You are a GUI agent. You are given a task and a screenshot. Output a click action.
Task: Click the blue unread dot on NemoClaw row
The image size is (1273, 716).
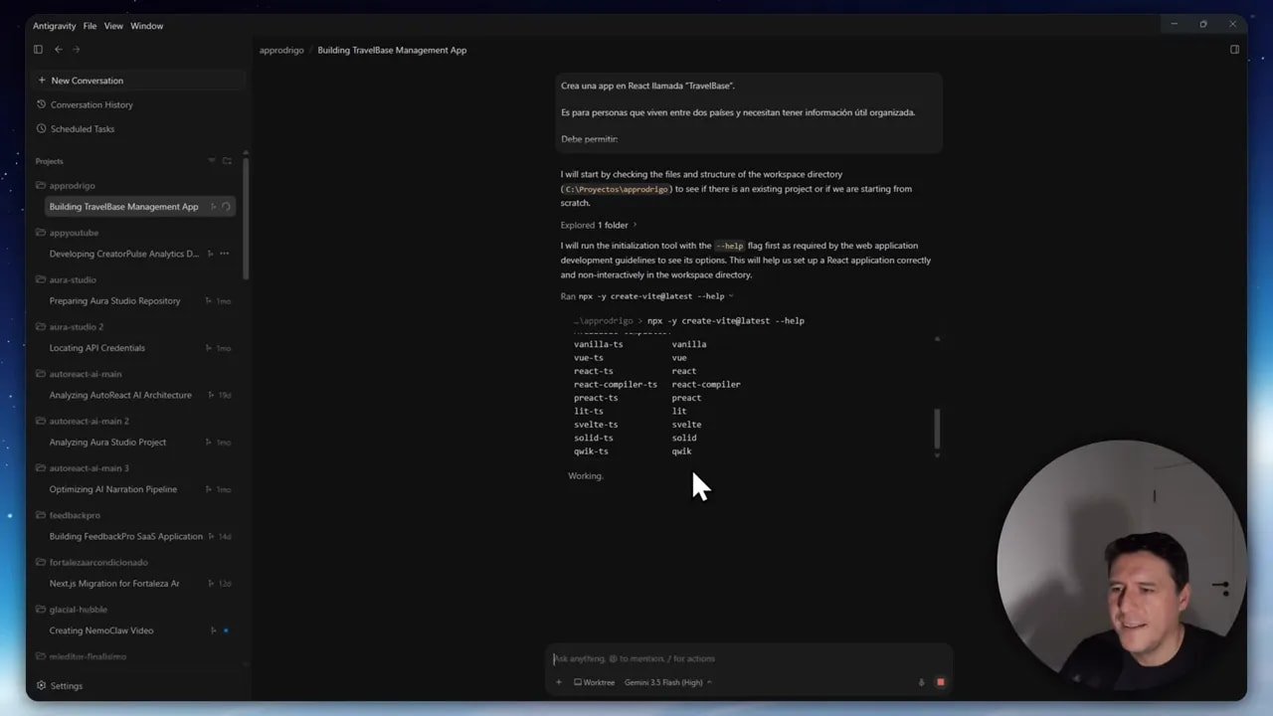pos(226,630)
